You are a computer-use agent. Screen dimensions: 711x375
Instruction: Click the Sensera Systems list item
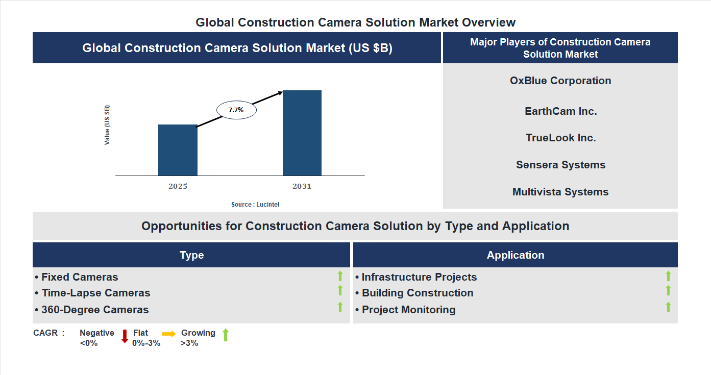[560, 164]
